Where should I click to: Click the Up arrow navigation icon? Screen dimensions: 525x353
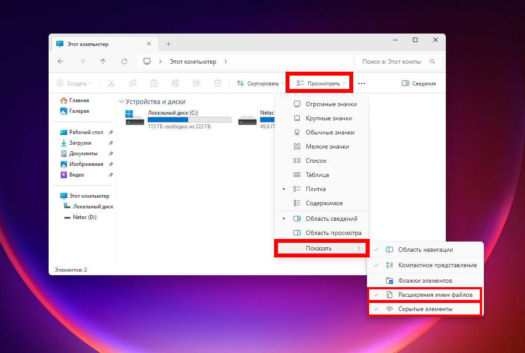(103, 61)
